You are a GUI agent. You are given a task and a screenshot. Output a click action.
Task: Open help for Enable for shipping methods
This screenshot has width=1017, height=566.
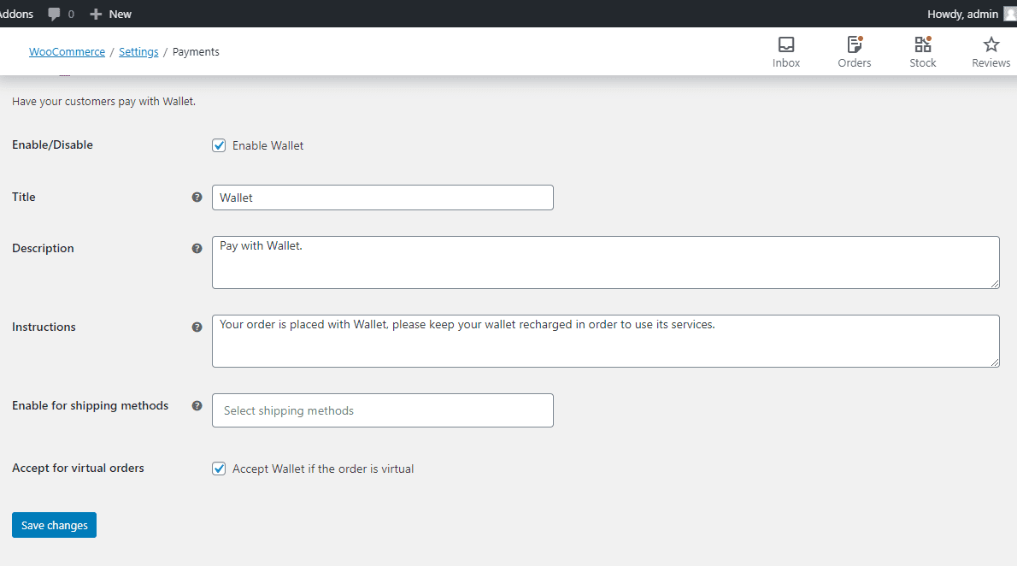[x=197, y=405]
